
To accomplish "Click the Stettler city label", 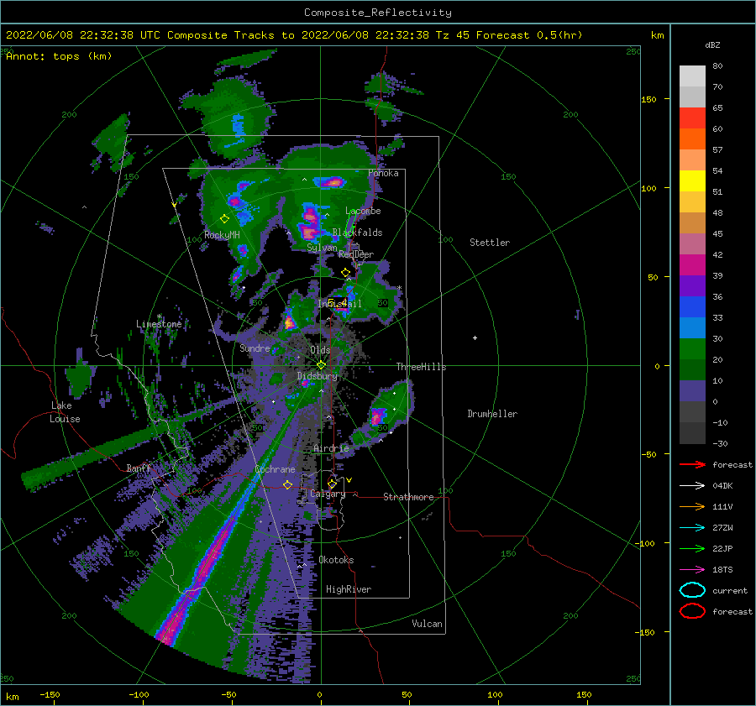I will coord(490,243).
